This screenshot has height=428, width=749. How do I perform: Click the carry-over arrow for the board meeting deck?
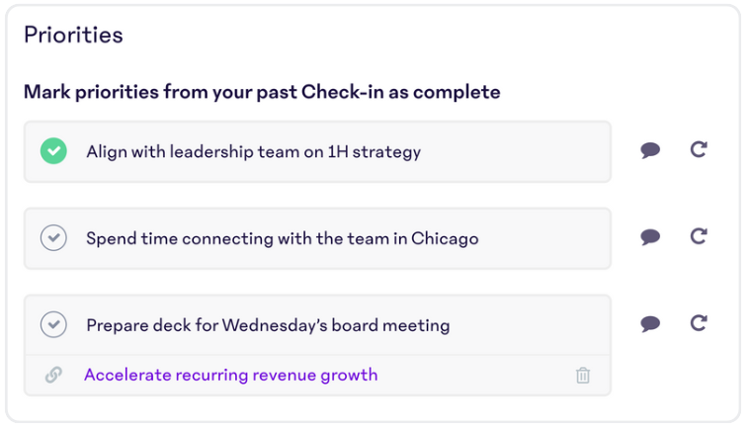point(699,323)
